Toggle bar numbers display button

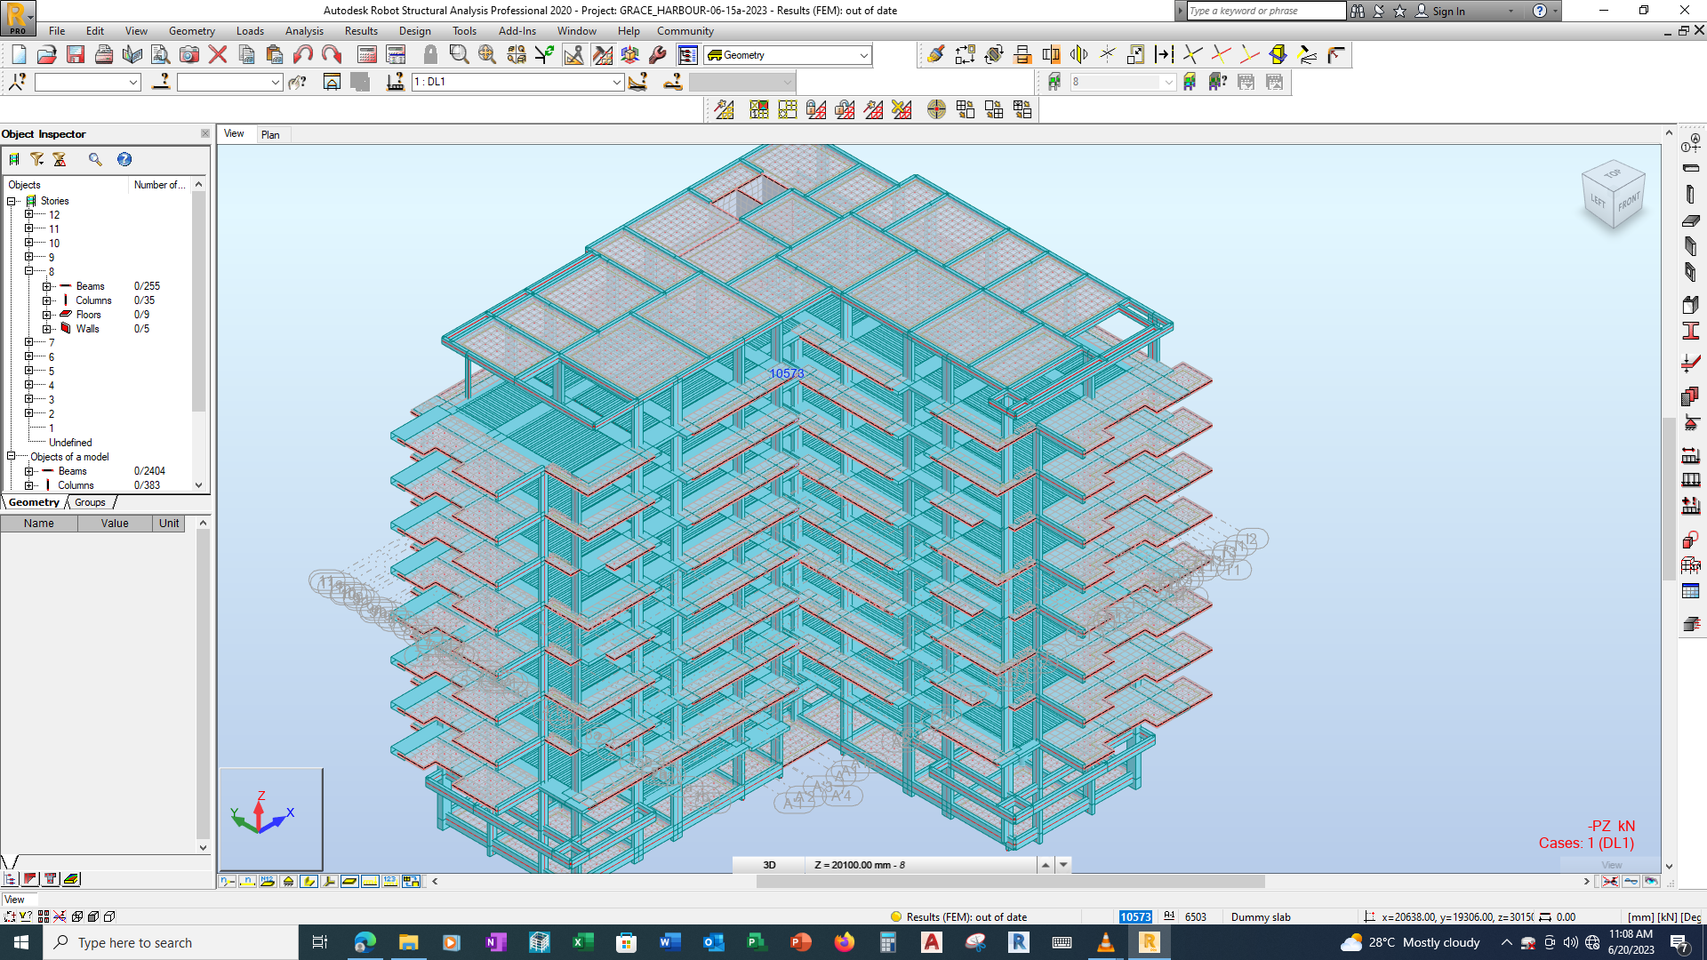click(248, 882)
